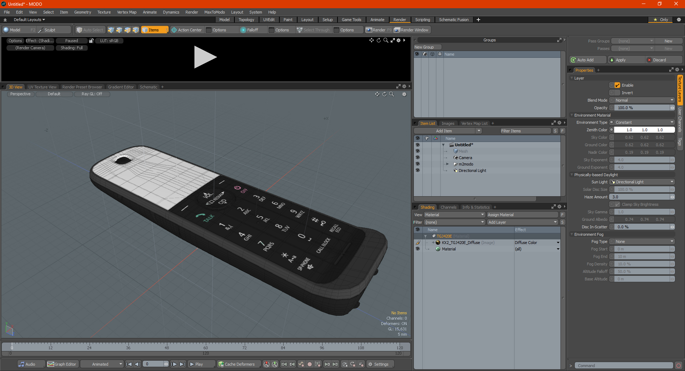The width and height of the screenshot is (685, 371).
Task: Switch to UVEdit layout tab
Action: [x=269, y=20]
